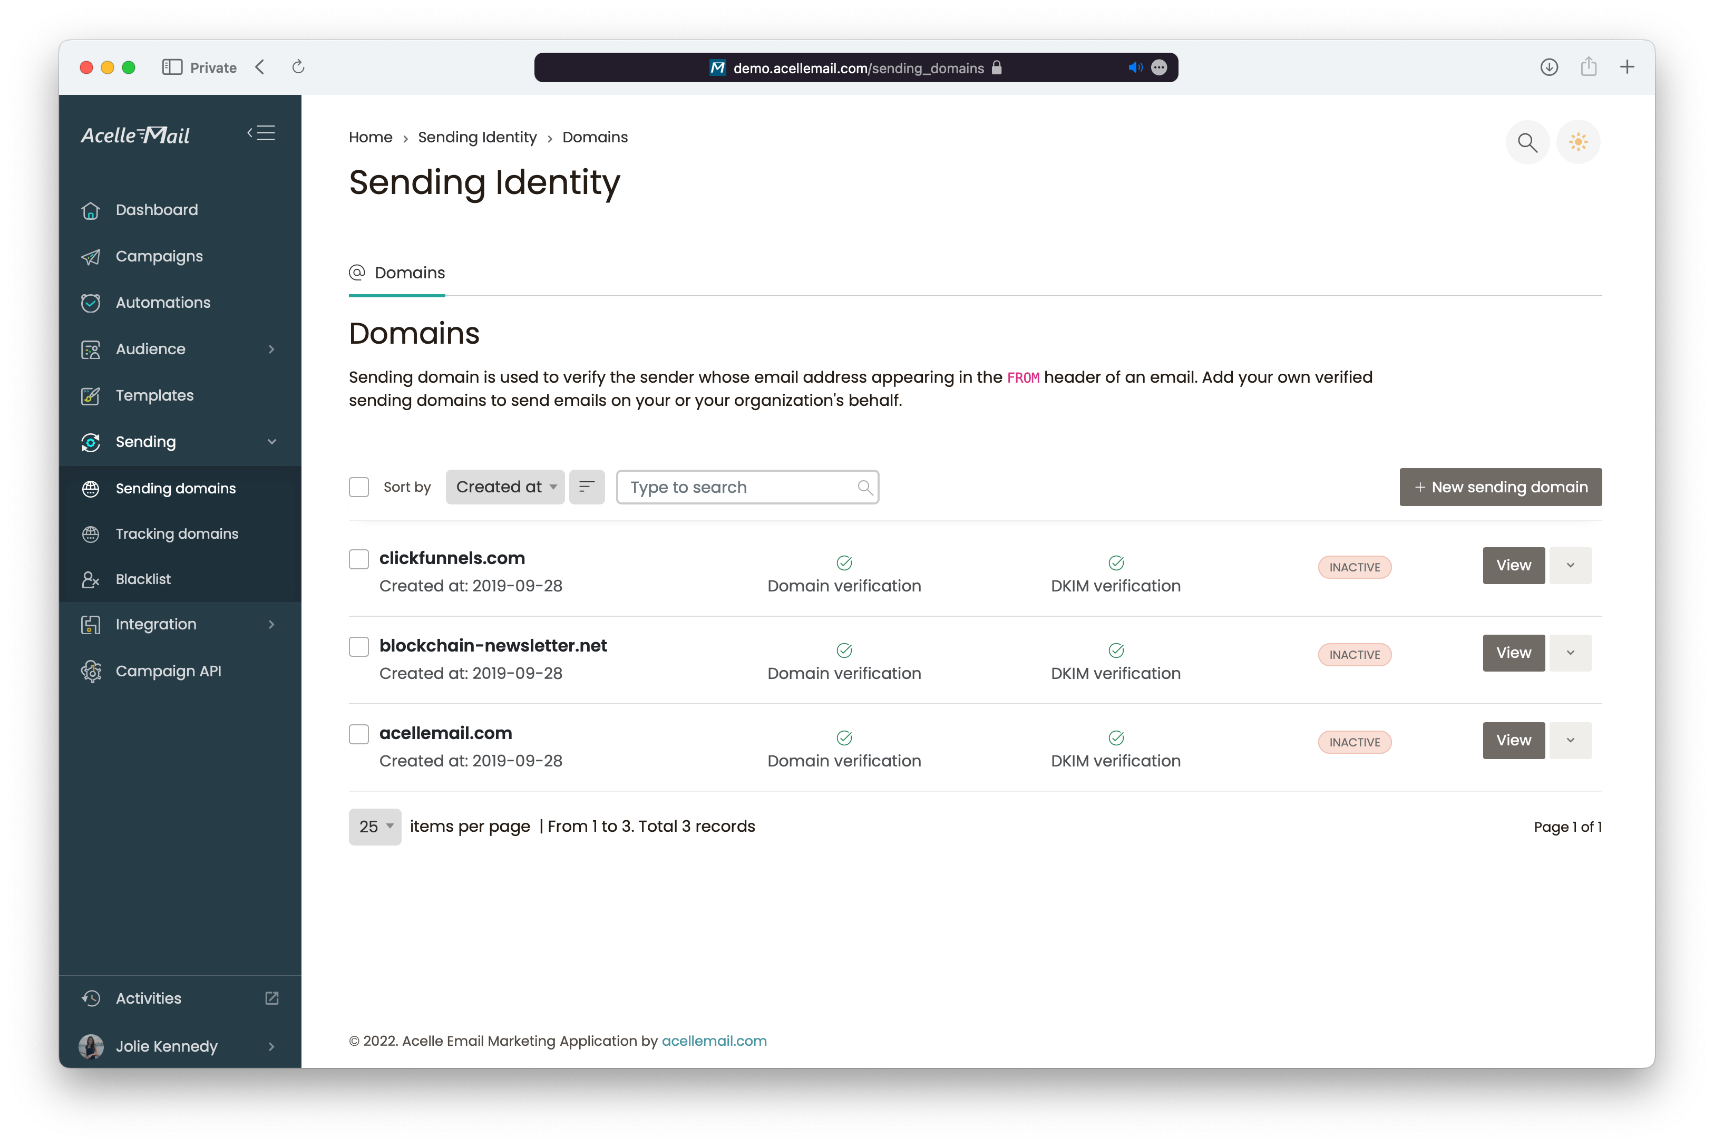Image resolution: width=1714 pixels, height=1146 pixels.
Task: Click the Automations sidebar icon
Action: [90, 302]
